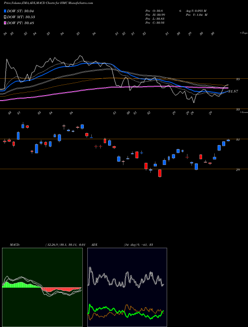248x327 pixels.
Task: Click the ADX (14 day) parameter values
Action: tap(138, 245)
